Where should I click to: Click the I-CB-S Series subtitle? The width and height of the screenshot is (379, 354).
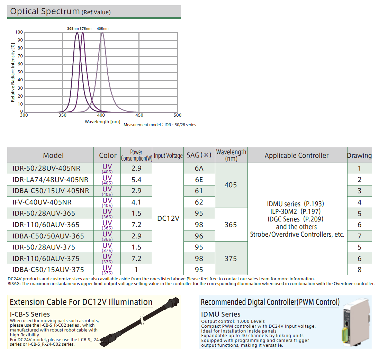pyautogui.click(x=30, y=314)
